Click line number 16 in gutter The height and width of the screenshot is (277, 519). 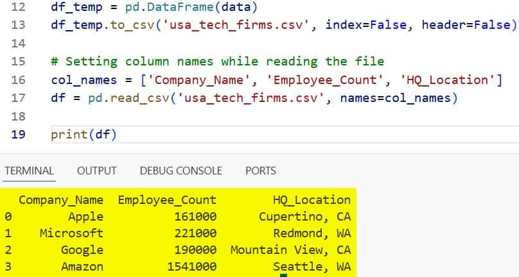point(18,80)
